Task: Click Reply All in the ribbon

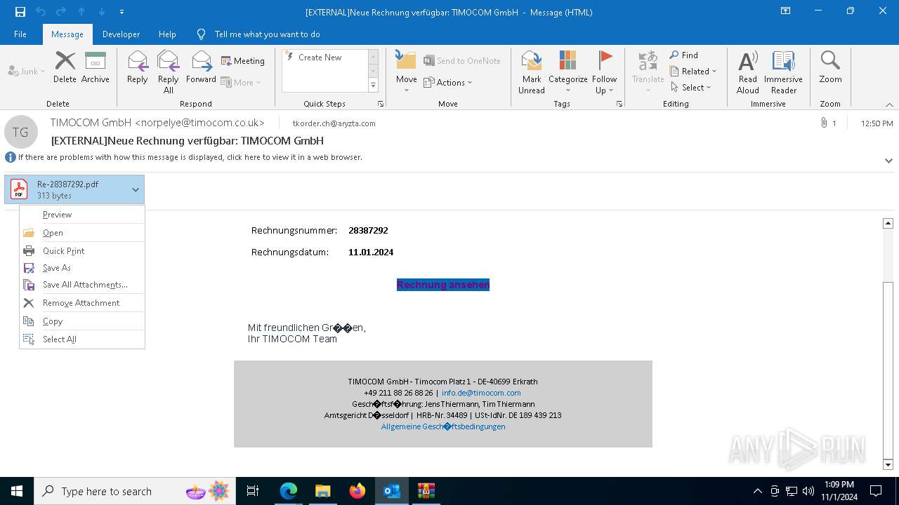Action: pyautogui.click(x=168, y=72)
